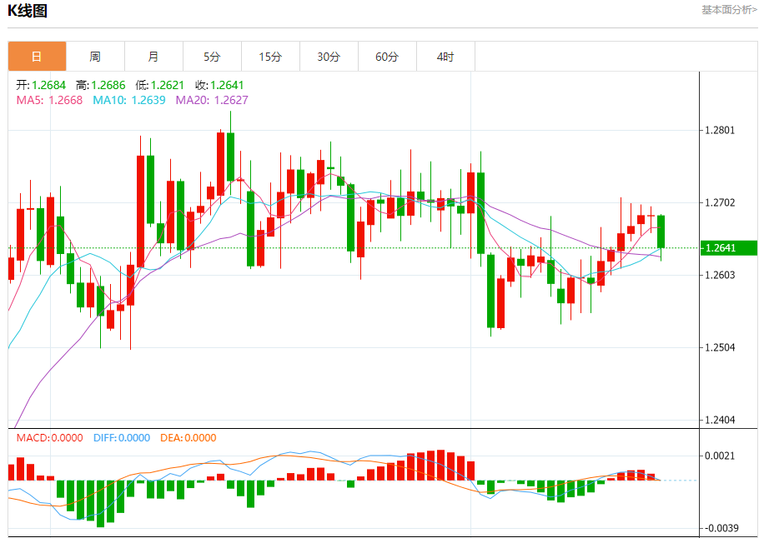Open the 60分 interval tab

tap(387, 57)
